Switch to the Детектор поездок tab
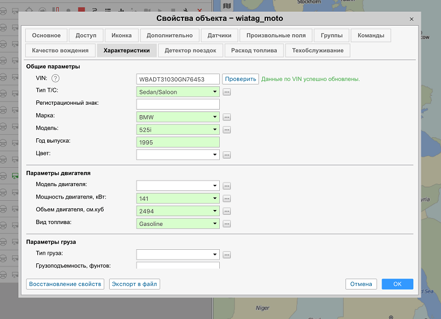 click(x=190, y=51)
